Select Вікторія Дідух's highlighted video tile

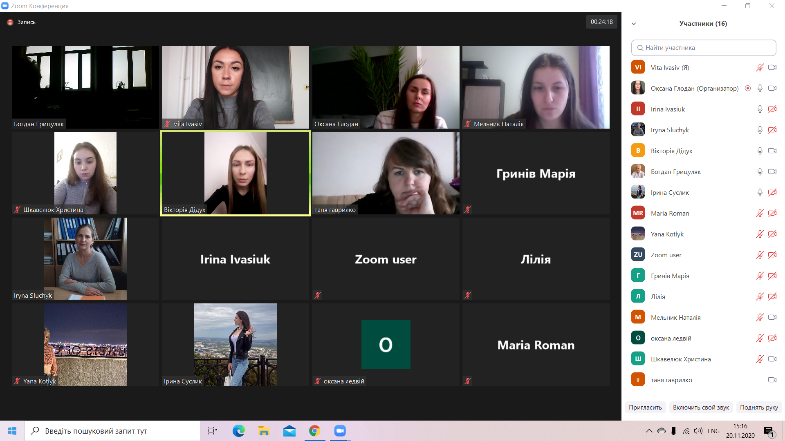[235, 173]
